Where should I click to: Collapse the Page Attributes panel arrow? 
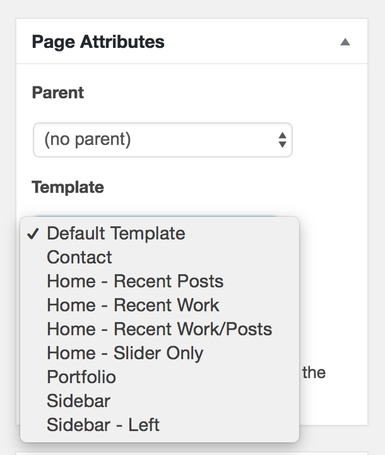[345, 42]
